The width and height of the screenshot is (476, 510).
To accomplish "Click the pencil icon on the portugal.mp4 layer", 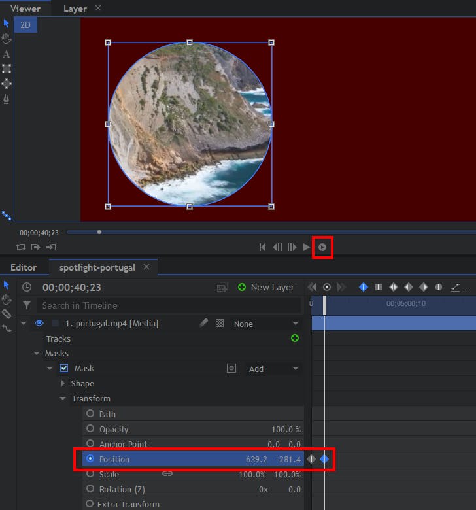I will pos(203,323).
